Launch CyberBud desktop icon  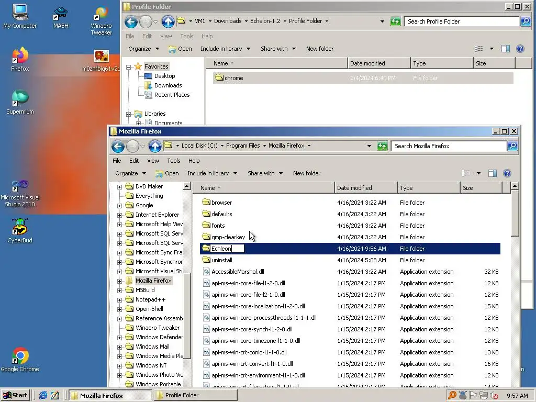click(20, 231)
